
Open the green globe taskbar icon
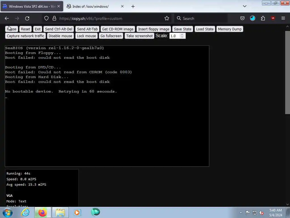95,212
